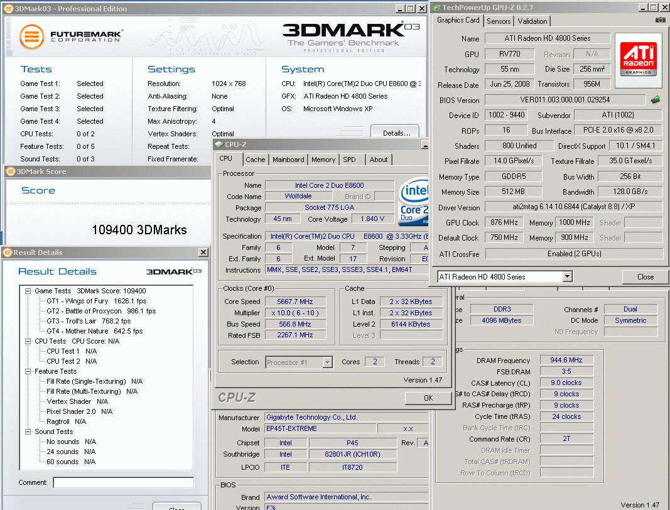The width and height of the screenshot is (670, 510).
Task: Minimize the GPU-Z window
Action: click(x=643, y=8)
